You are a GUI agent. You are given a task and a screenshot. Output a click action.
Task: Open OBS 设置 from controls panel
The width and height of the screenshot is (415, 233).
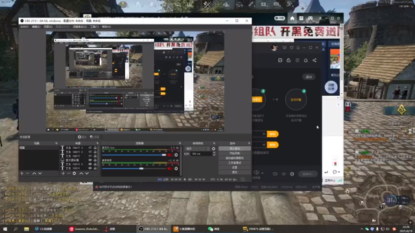tap(235, 168)
